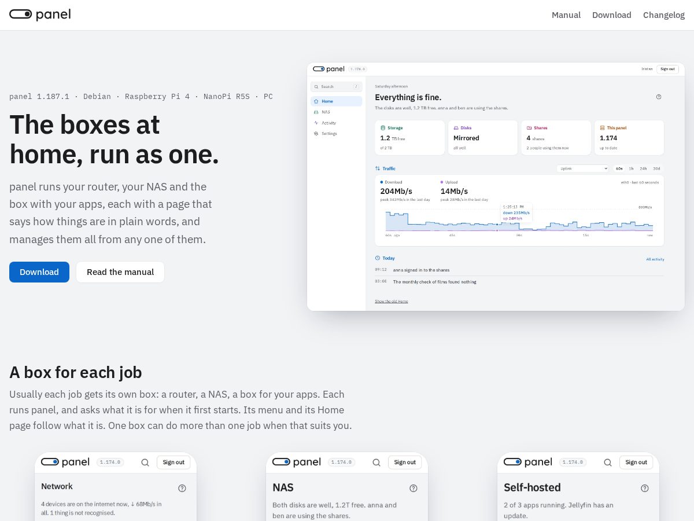Click the help icon beside Network
This screenshot has height=521, width=694.
182,488
